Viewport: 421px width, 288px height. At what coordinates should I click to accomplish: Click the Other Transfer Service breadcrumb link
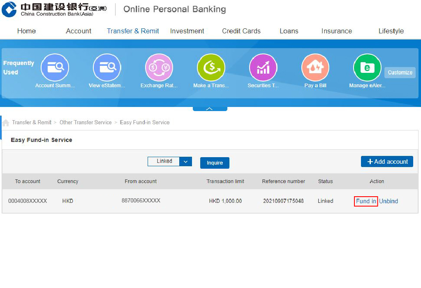(86, 123)
